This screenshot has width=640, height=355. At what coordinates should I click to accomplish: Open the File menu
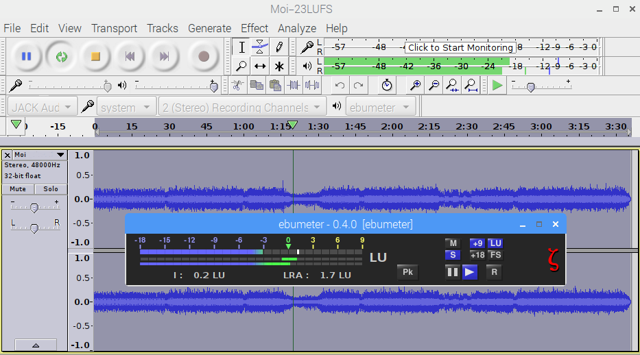[12, 28]
